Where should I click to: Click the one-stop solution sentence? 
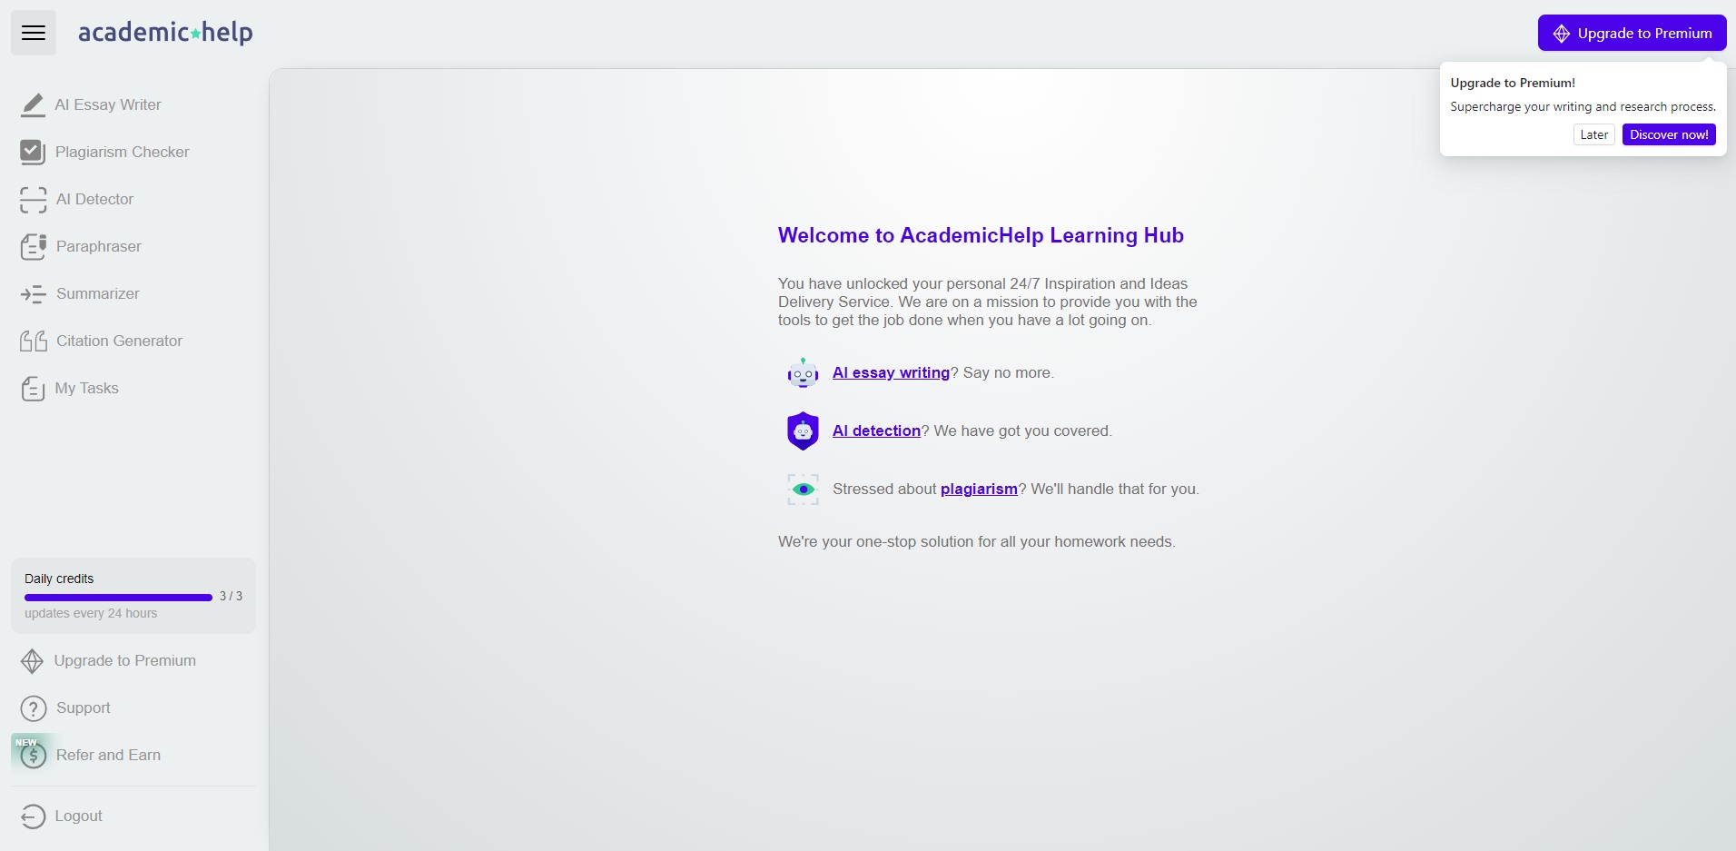(x=977, y=542)
